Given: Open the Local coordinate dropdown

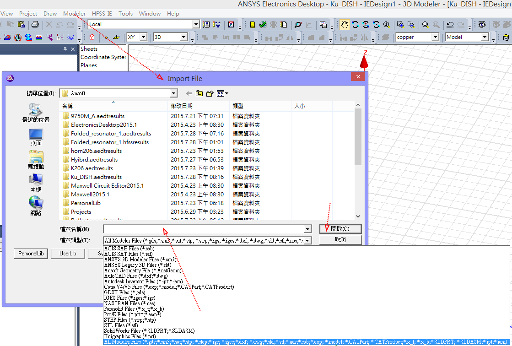Looking at the screenshot, I should [x=196, y=24].
